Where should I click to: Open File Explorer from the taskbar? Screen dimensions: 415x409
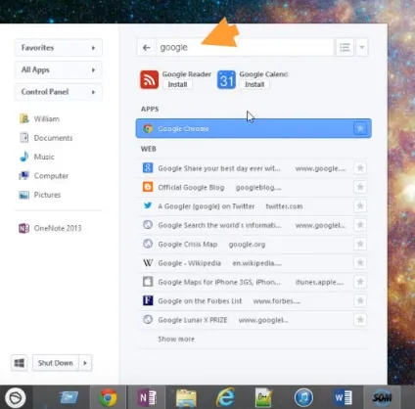pyautogui.click(x=186, y=398)
